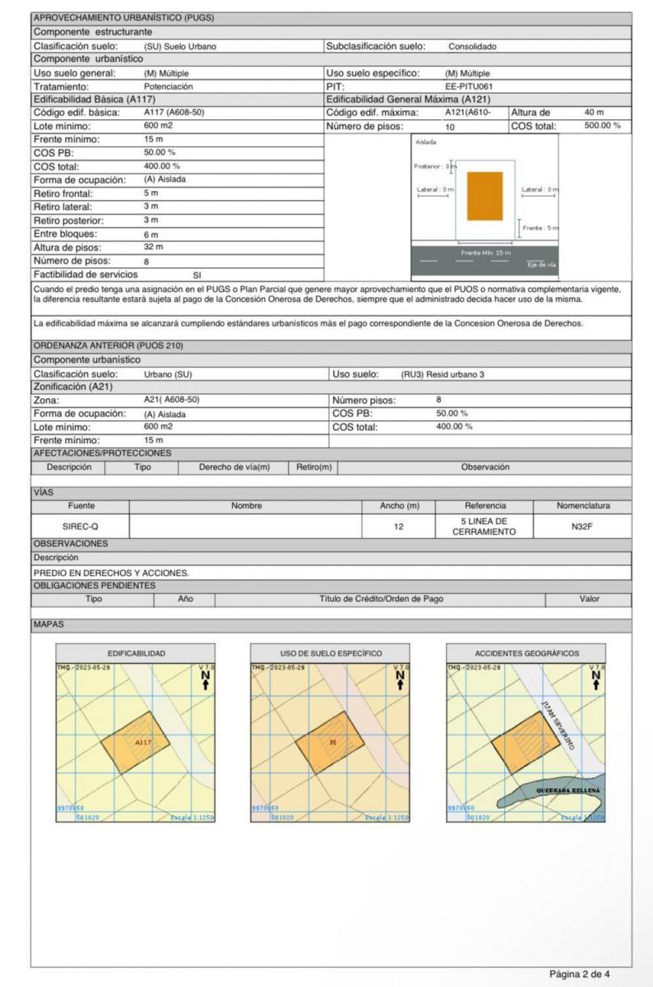Select the 'Edificabilidad Básica (A117)' heading
653x987 pixels.
point(93,99)
